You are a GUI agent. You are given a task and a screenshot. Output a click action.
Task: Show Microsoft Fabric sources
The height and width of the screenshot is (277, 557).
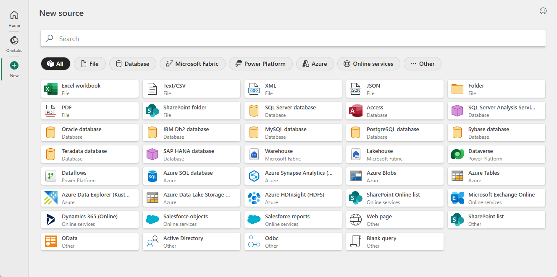click(x=192, y=64)
